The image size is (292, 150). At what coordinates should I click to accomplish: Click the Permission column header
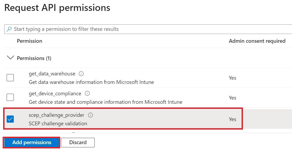pyautogui.click(x=29, y=41)
